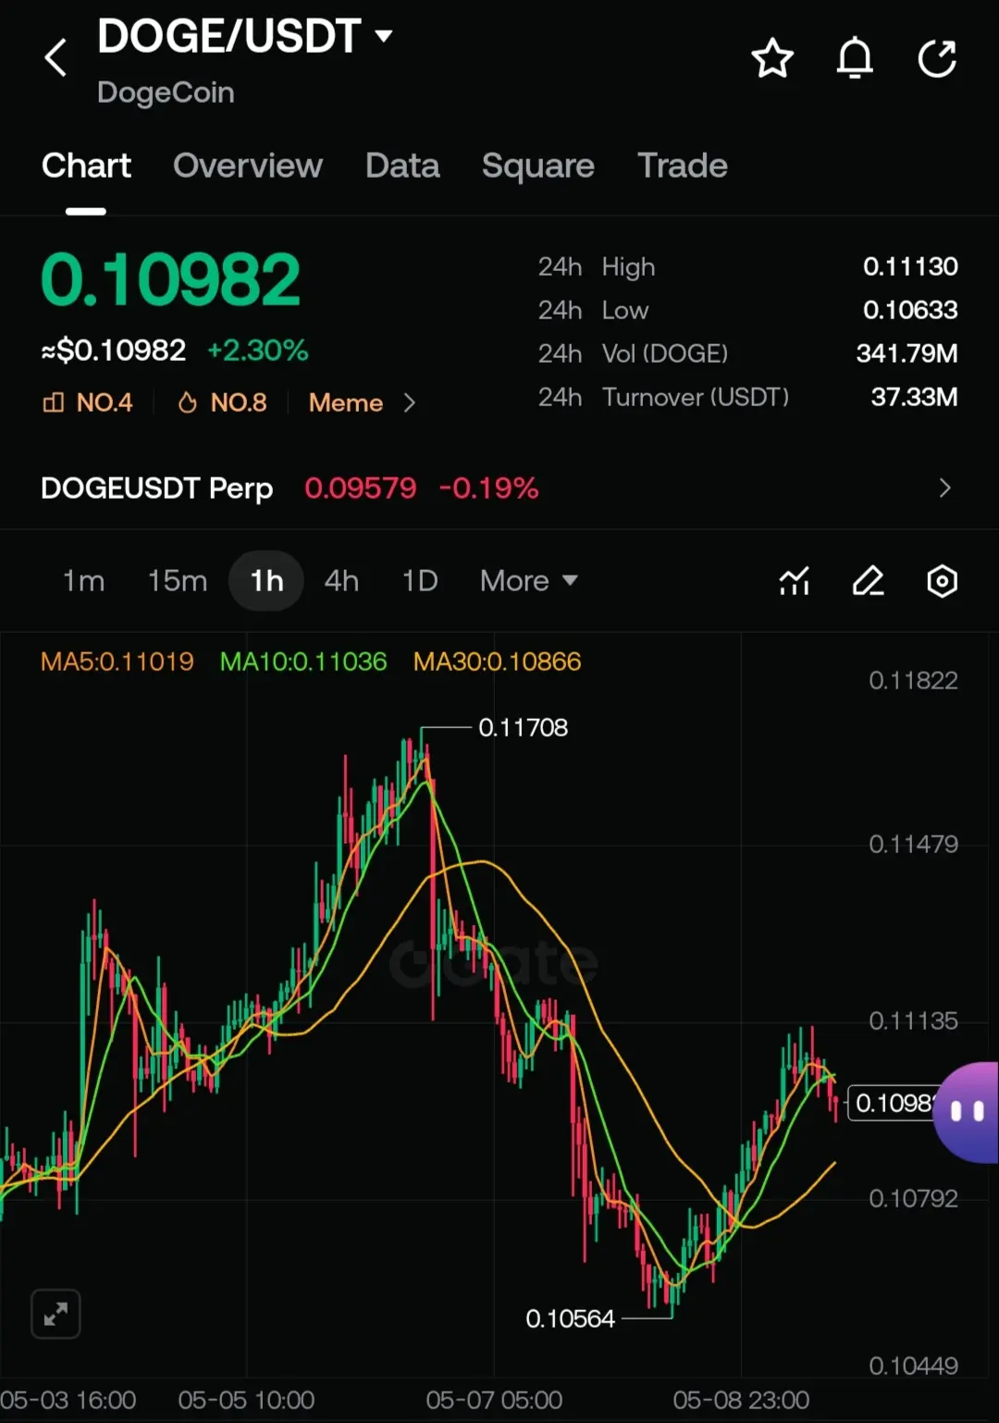Image resolution: width=999 pixels, height=1423 pixels.
Task: Tap the 0.11479 price axis label
Action: pyautogui.click(x=913, y=844)
